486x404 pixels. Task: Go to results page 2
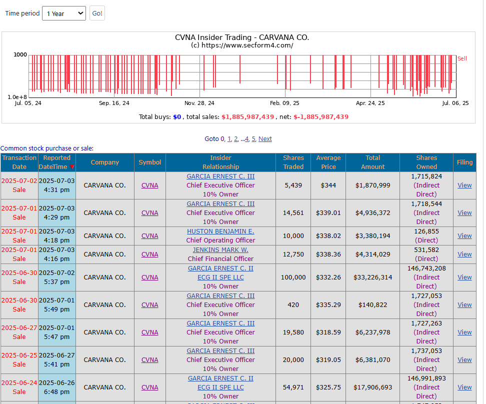click(236, 139)
